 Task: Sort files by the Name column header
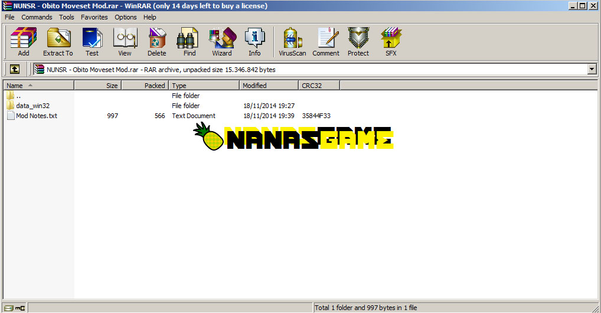[x=39, y=86]
